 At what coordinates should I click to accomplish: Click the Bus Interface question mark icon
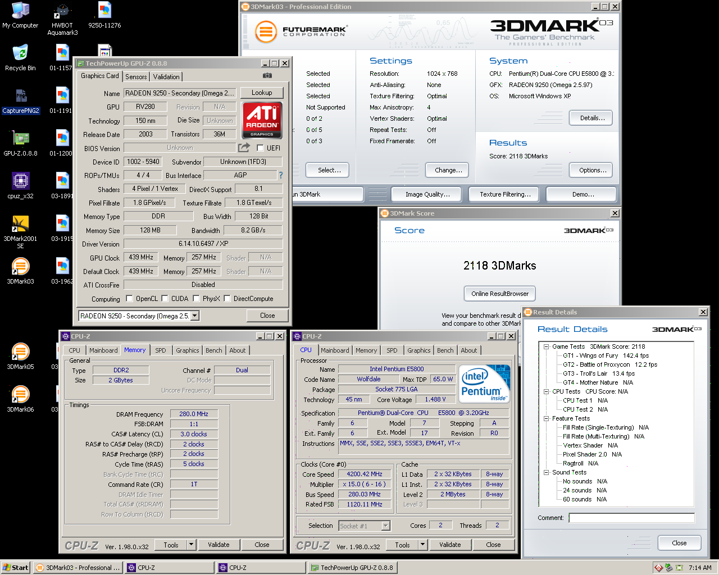point(281,175)
